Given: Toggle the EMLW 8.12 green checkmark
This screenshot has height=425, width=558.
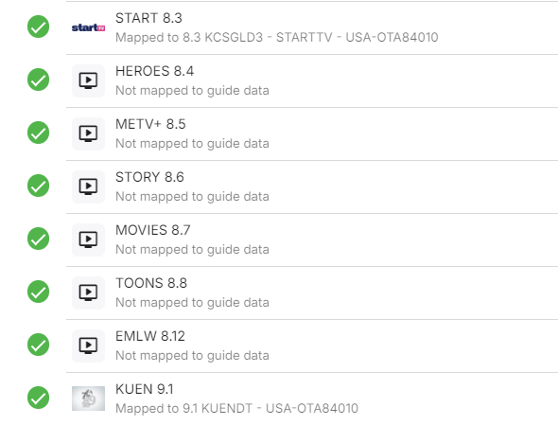Looking at the screenshot, I should [x=39, y=345].
